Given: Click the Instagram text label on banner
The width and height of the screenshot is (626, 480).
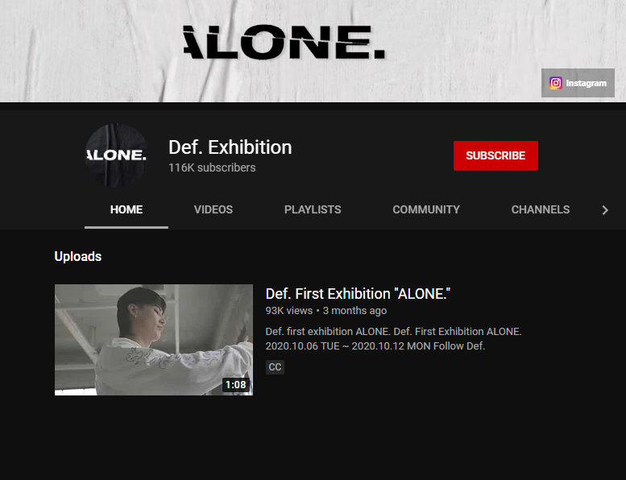Looking at the screenshot, I should (x=586, y=83).
